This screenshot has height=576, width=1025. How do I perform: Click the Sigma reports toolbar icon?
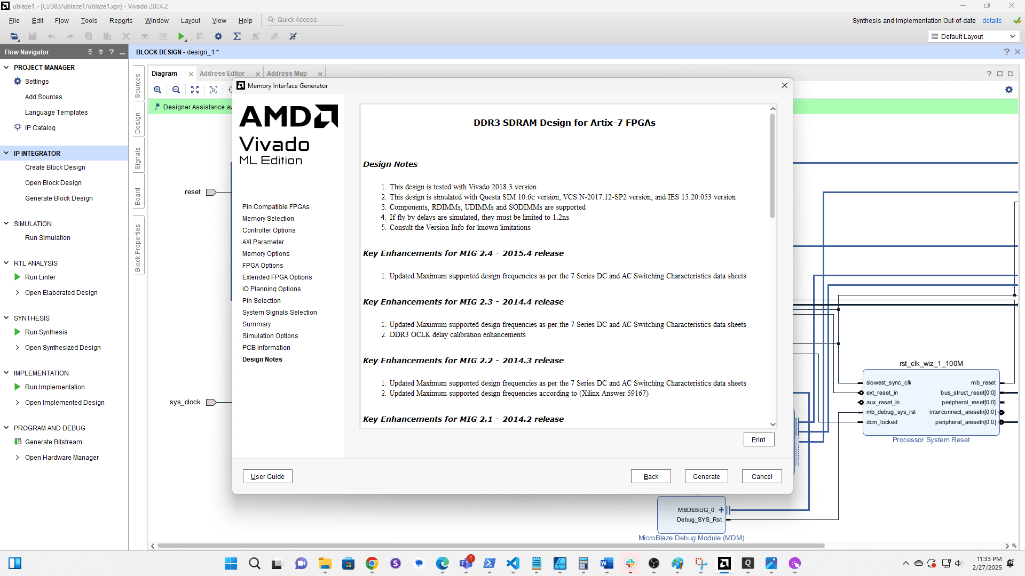click(x=237, y=36)
